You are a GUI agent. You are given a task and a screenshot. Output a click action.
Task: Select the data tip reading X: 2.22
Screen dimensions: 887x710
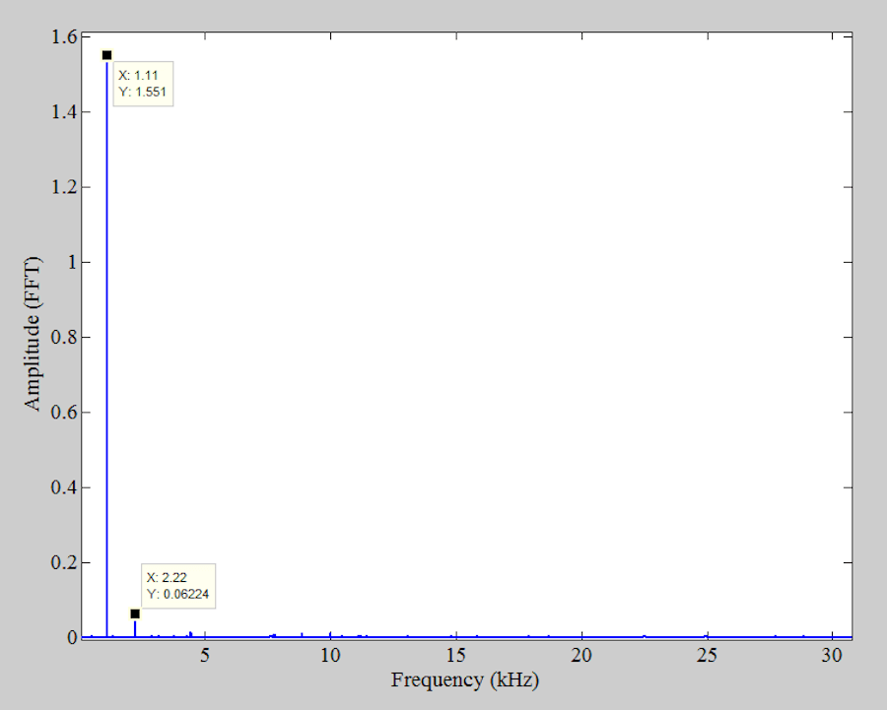coord(166,579)
